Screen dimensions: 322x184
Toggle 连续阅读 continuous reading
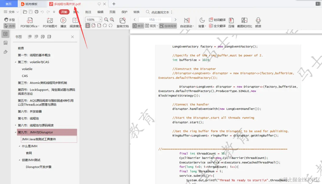(168, 26)
